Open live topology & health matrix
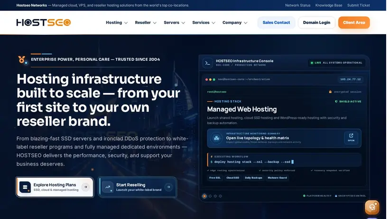Image resolution: width=389 pixels, height=219 pixels. (284, 138)
